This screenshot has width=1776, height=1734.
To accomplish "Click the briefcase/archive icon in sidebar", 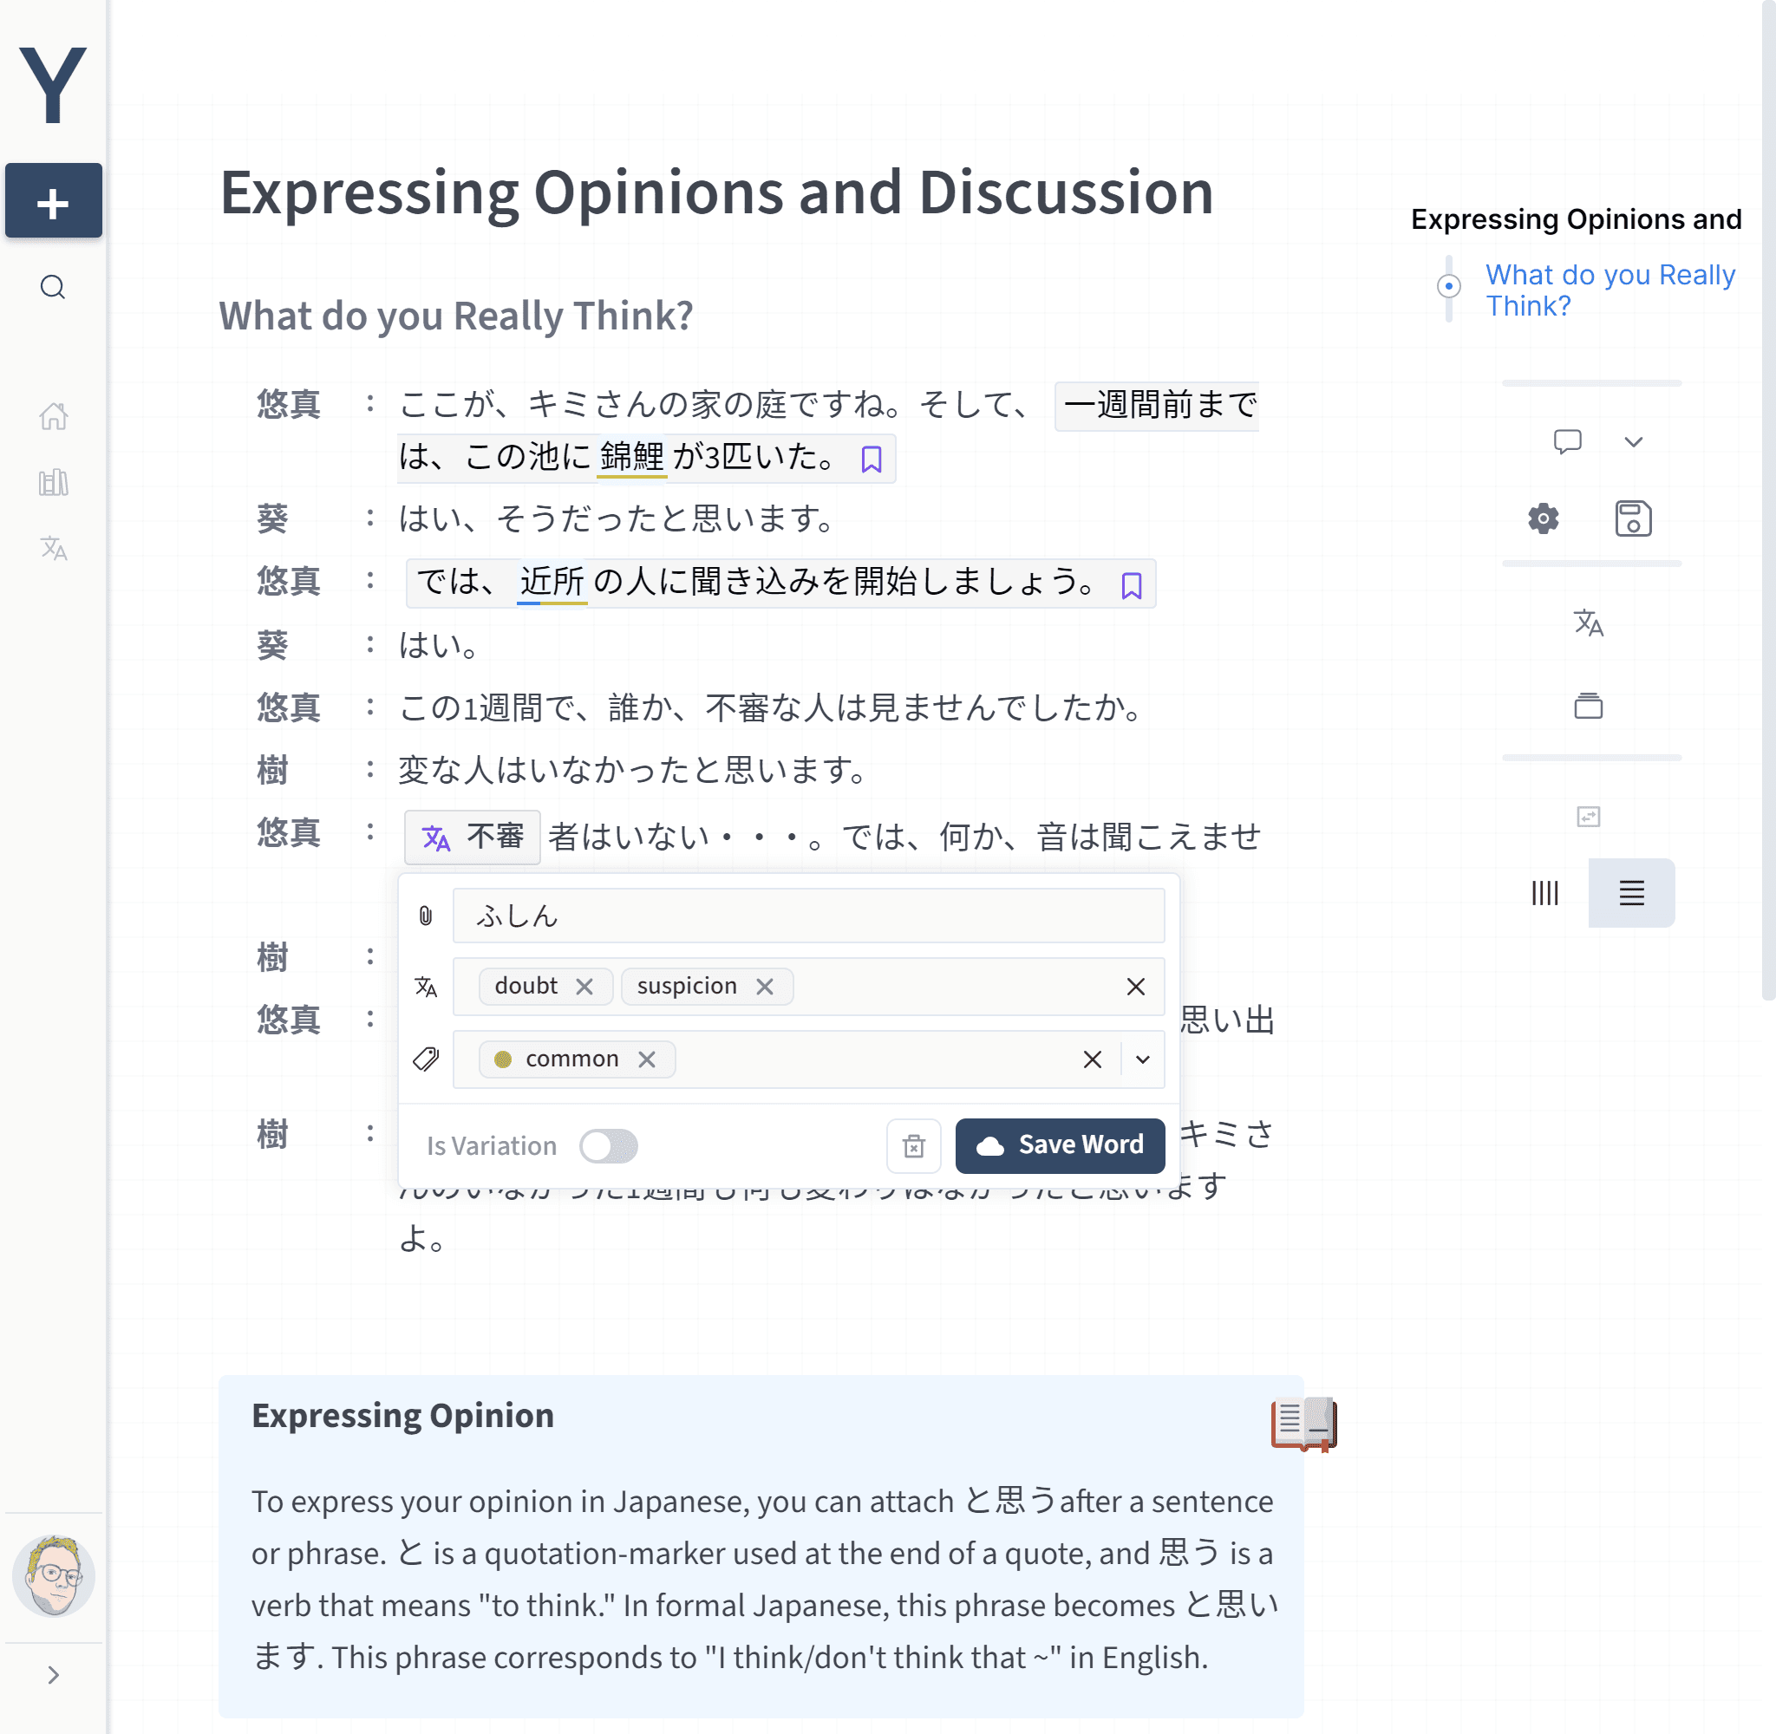I will [1589, 705].
